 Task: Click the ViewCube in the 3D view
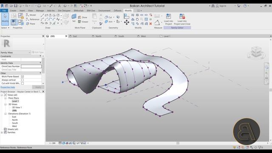coord(256,52)
